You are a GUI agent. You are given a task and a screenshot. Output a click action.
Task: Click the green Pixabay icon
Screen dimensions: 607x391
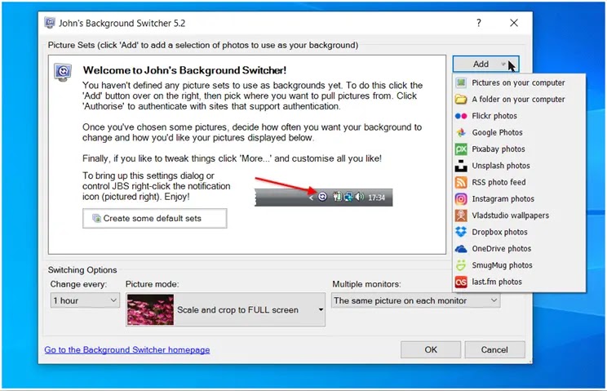click(x=461, y=149)
